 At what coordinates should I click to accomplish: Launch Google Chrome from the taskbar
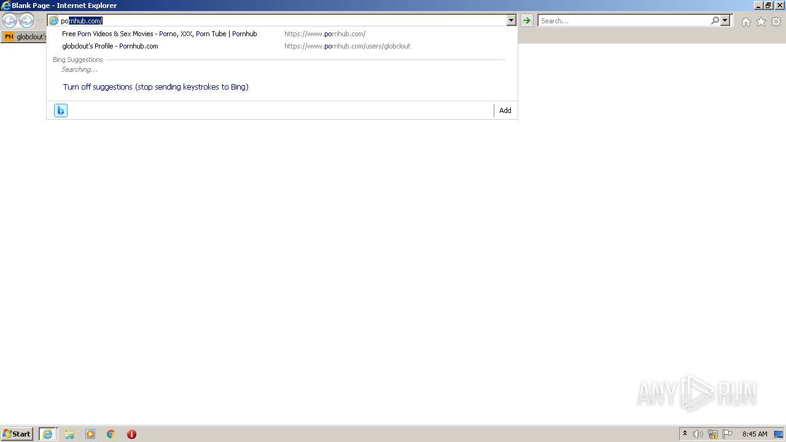[111, 434]
